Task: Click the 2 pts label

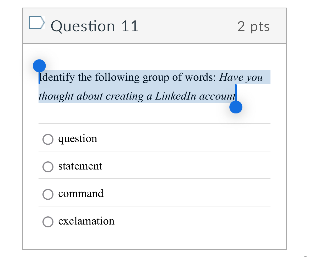Action: click(253, 26)
